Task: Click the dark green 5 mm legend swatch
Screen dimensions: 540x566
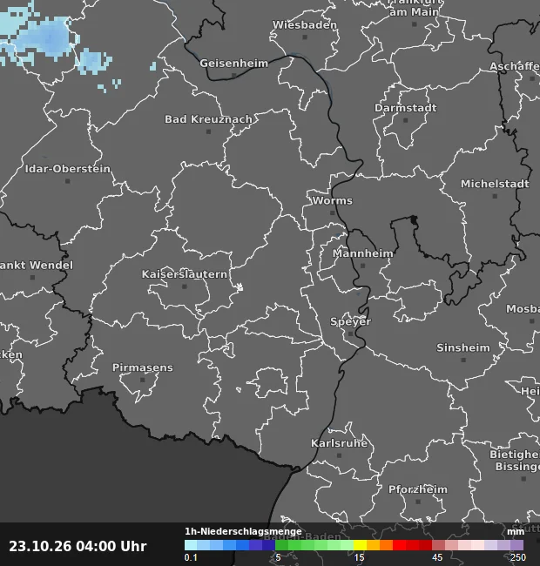Action: [281, 545]
